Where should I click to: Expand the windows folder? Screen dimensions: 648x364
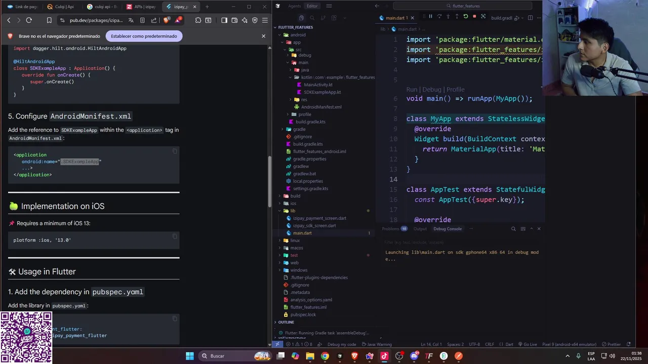(x=299, y=270)
